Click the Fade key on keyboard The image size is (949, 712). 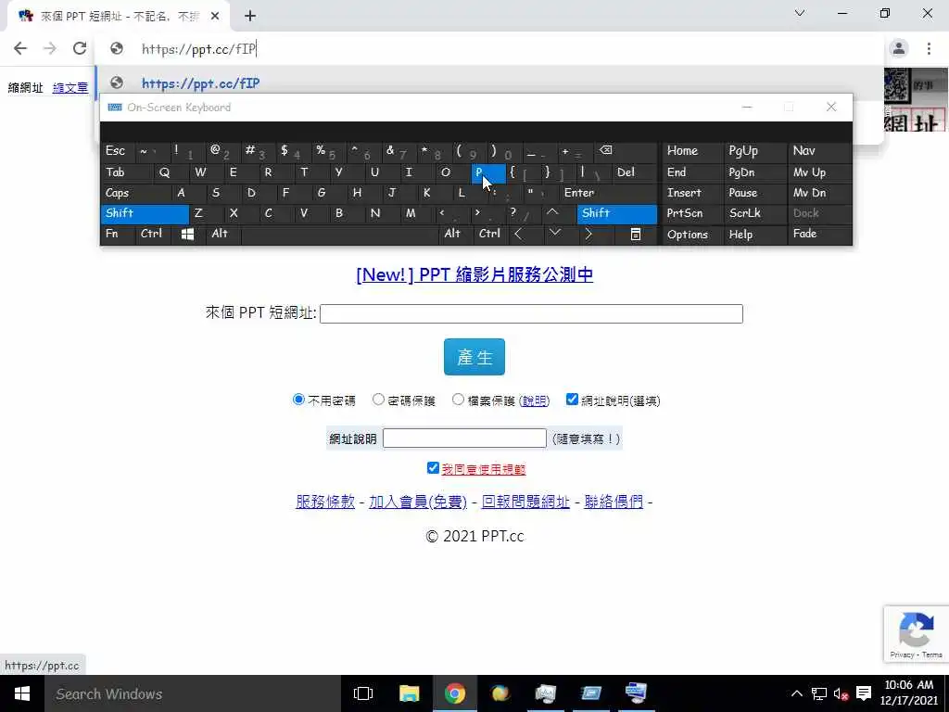coord(819,235)
